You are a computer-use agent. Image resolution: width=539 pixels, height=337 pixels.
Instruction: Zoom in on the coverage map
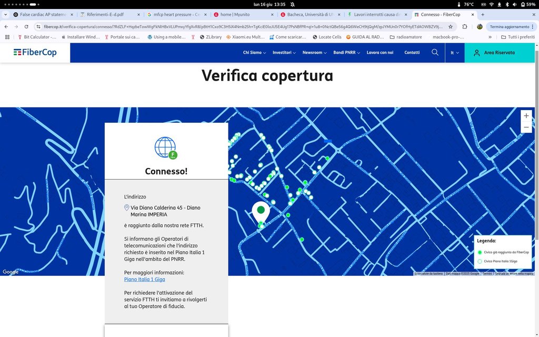pos(526,116)
